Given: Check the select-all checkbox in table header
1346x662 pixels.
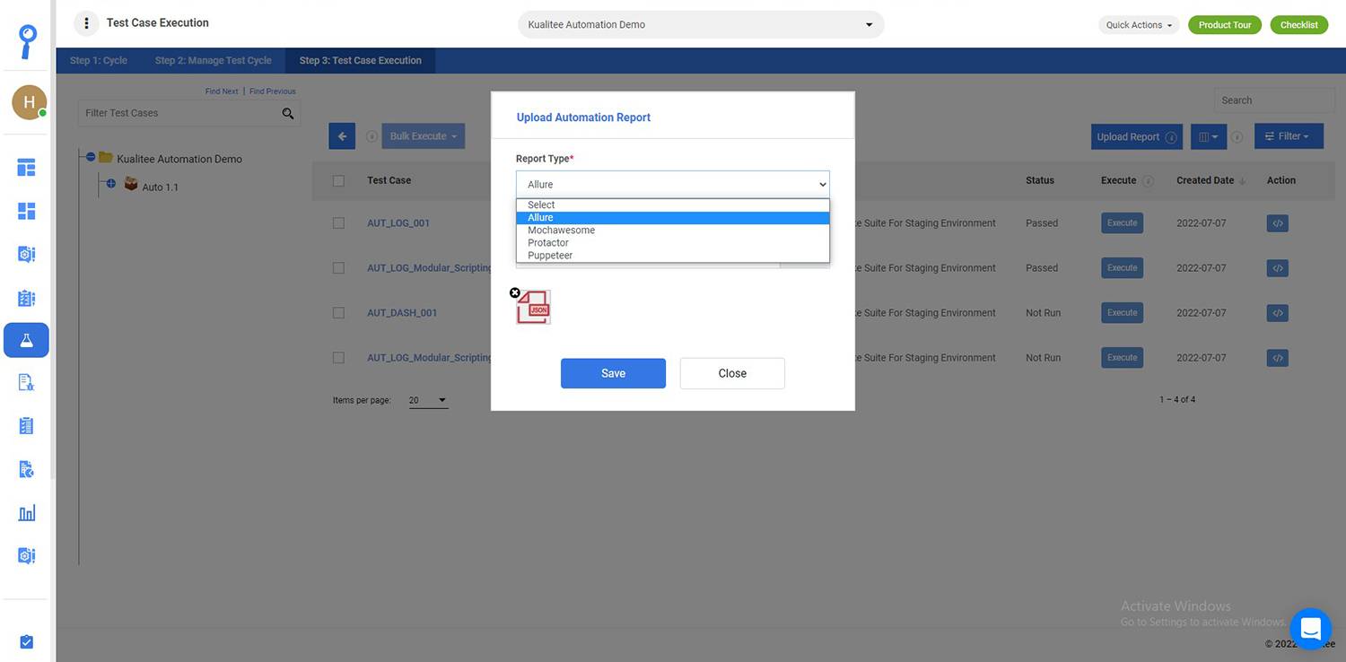Looking at the screenshot, I should pos(338,180).
